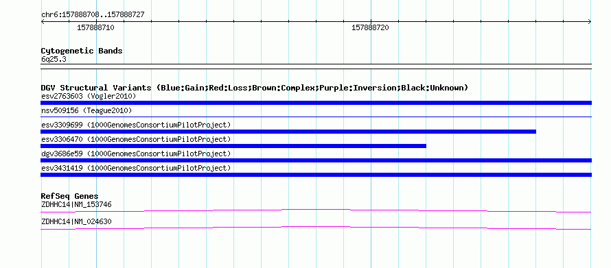
Task: Click the blue gain bar for dgv3686e59
Action: [x=316, y=160]
